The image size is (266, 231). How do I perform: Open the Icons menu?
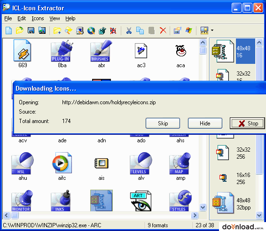[38, 18]
